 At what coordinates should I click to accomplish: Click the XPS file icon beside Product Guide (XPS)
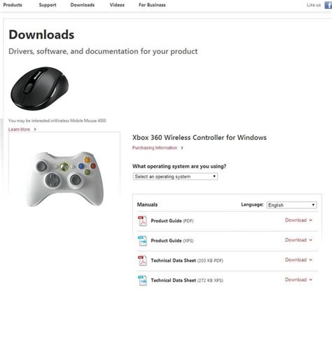[142, 241]
